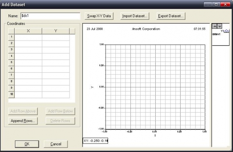The height and width of the screenshot is (152, 233).
Task: Cancel the Add Dataset dialog
Action: point(56,144)
